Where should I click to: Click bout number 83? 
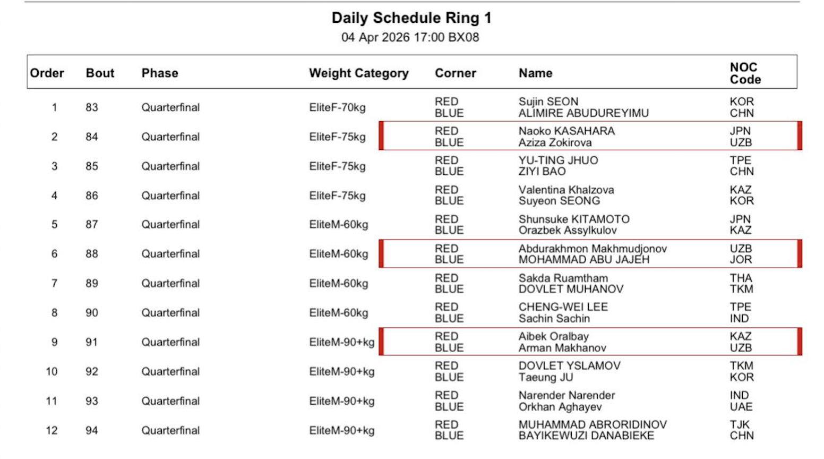click(x=92, y=107)
